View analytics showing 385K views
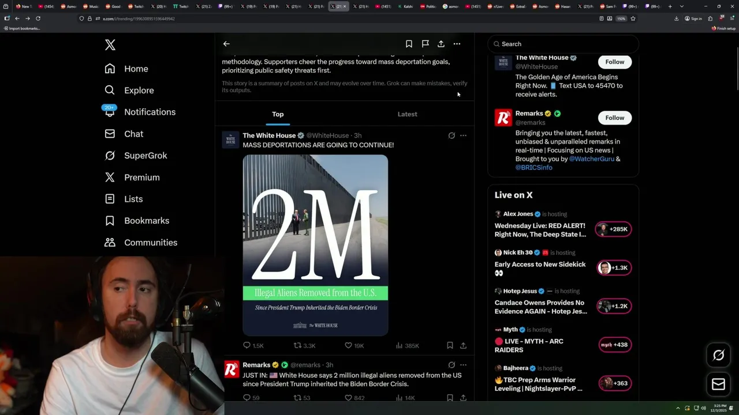739x415 pixels. (407, 345)
